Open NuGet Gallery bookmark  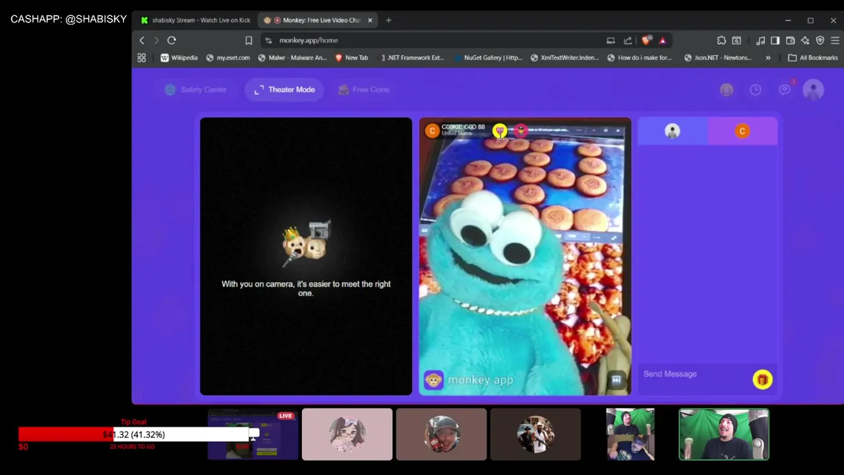(x=488, y=58)
